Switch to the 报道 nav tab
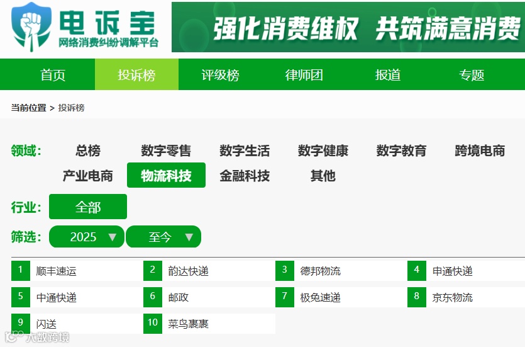 click(388, 74)
